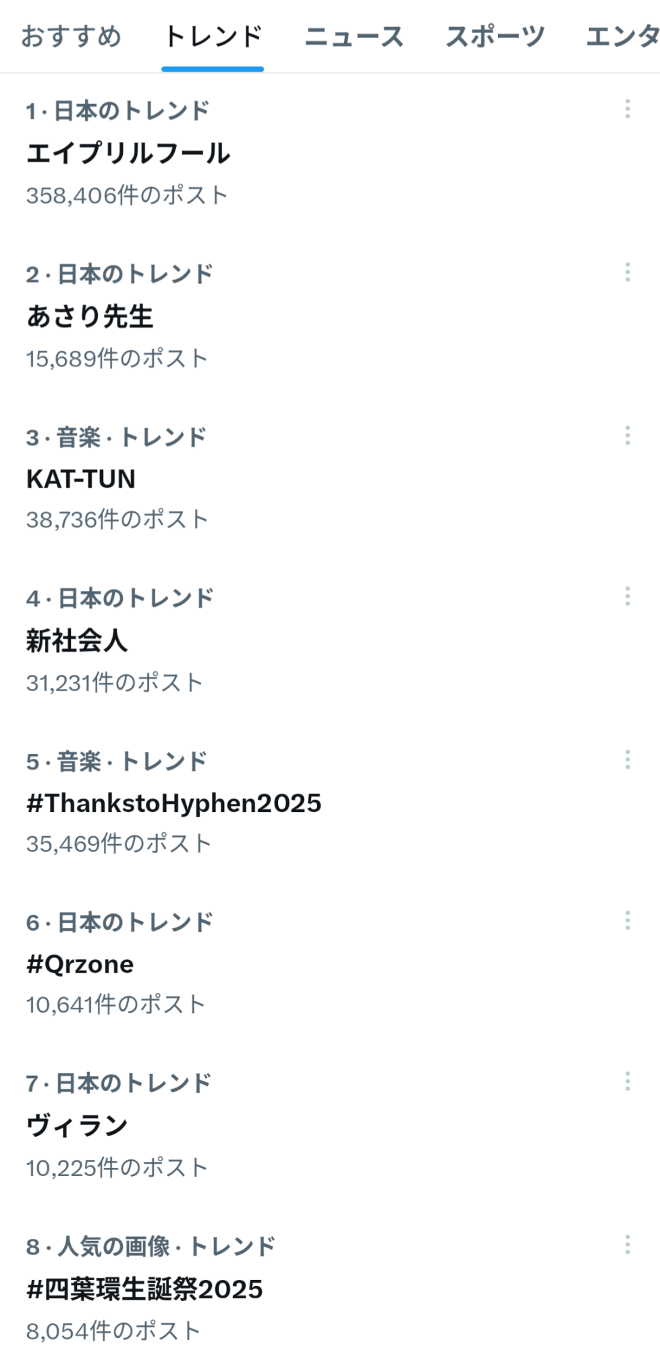Open the スポーツ tab
660x1351 pixels.
click(495, 36)
